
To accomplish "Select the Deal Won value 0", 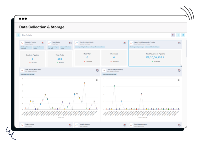I will tap(87, 57).
